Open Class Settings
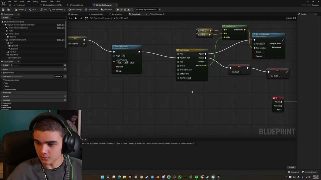Viewport: 321px width, 180px height. [x=75, y=9]
